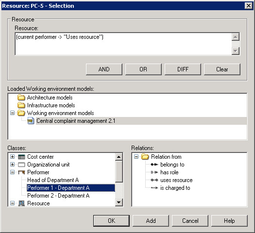Click the AND operator button
This screenshot has width=255, height=233.
(x=104, y=69)
